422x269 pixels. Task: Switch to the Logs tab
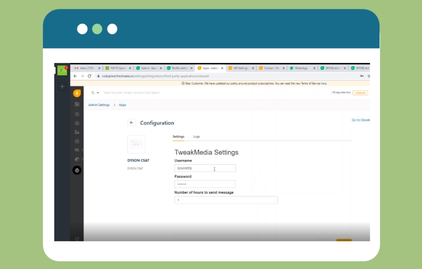coord(196,137)
